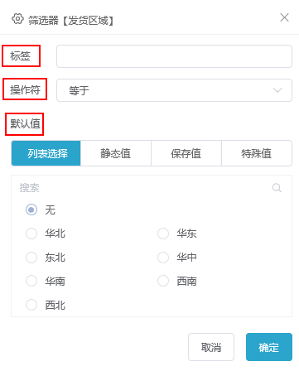Select the 西南 radio button
The image size is (299, 371).
coord(163,281)
